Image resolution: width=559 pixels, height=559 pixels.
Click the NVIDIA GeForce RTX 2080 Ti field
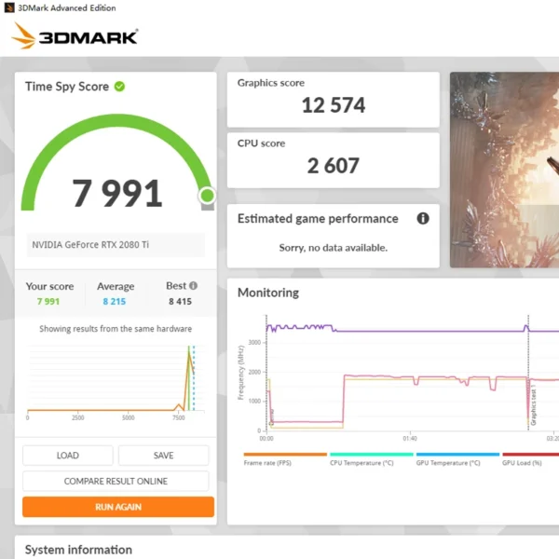point(116,245)
